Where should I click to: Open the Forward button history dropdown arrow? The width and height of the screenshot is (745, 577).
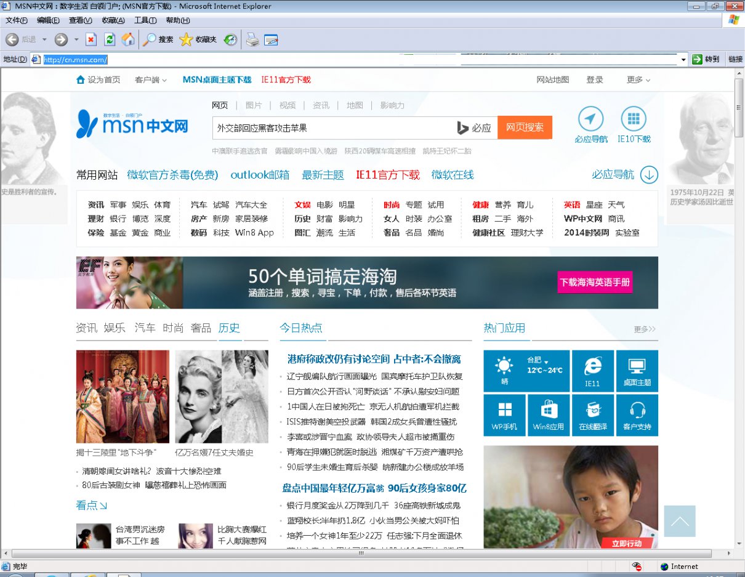[76, 39]
